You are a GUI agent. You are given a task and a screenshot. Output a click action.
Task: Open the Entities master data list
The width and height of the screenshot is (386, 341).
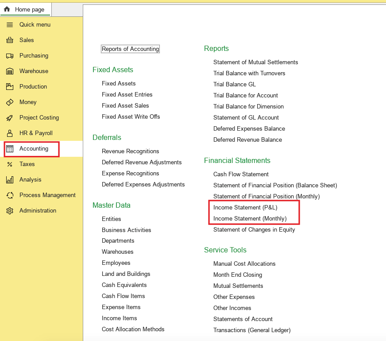coord(112,219)
